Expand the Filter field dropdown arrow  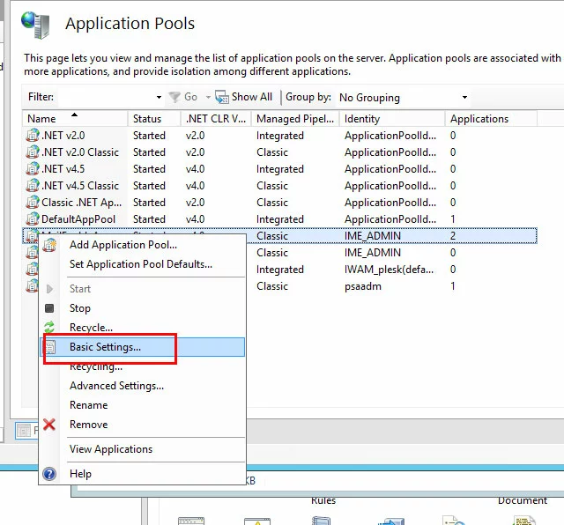click(159, 98)
